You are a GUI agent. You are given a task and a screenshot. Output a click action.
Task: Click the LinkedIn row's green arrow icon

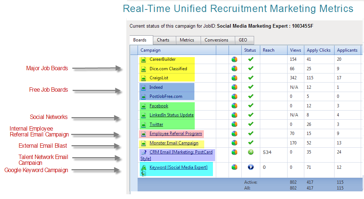click(x=144, y=115)
